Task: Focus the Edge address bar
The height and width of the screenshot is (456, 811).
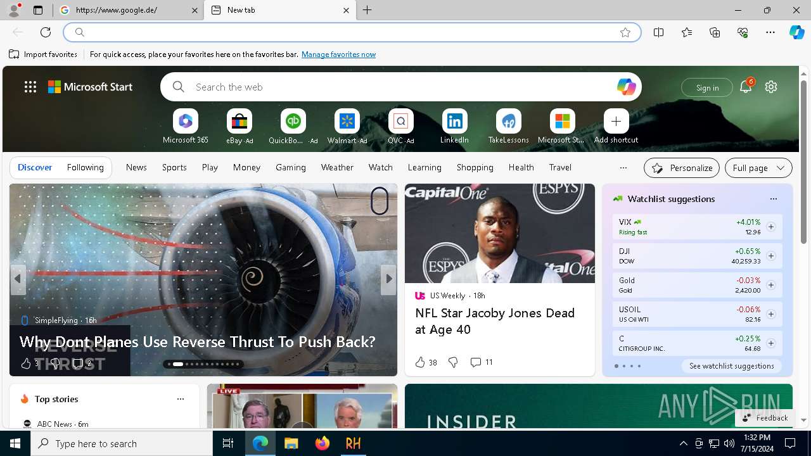Action: pos(352,32)
